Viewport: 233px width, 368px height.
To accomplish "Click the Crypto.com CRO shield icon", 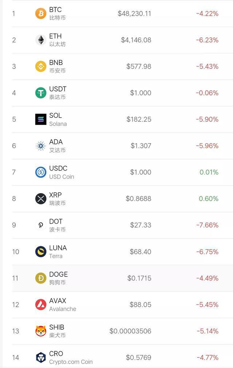I will (41, 357).
